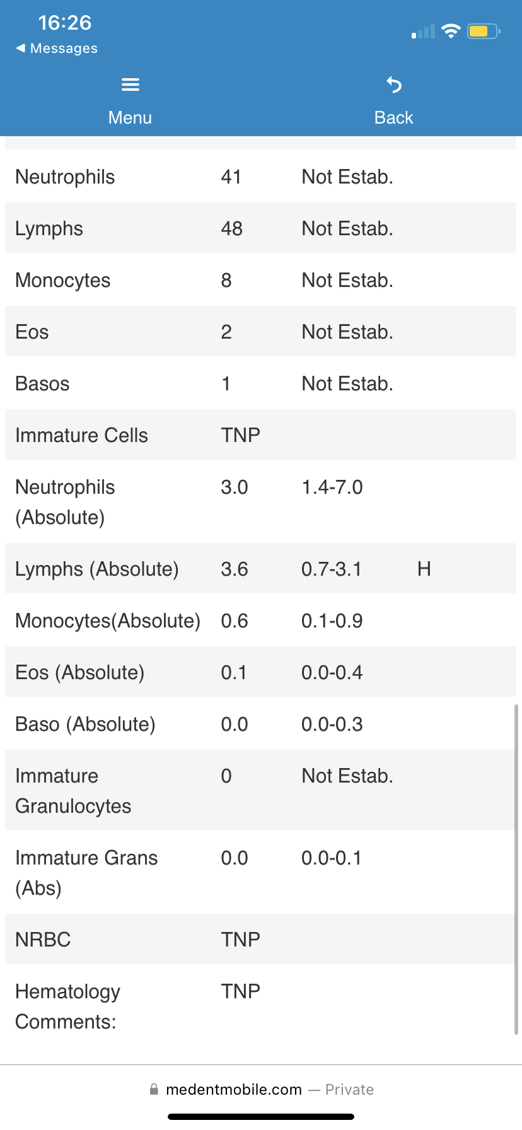Open the medentmobile.com address bar
Viewport: 522px width, 1130px height.
234,1089
